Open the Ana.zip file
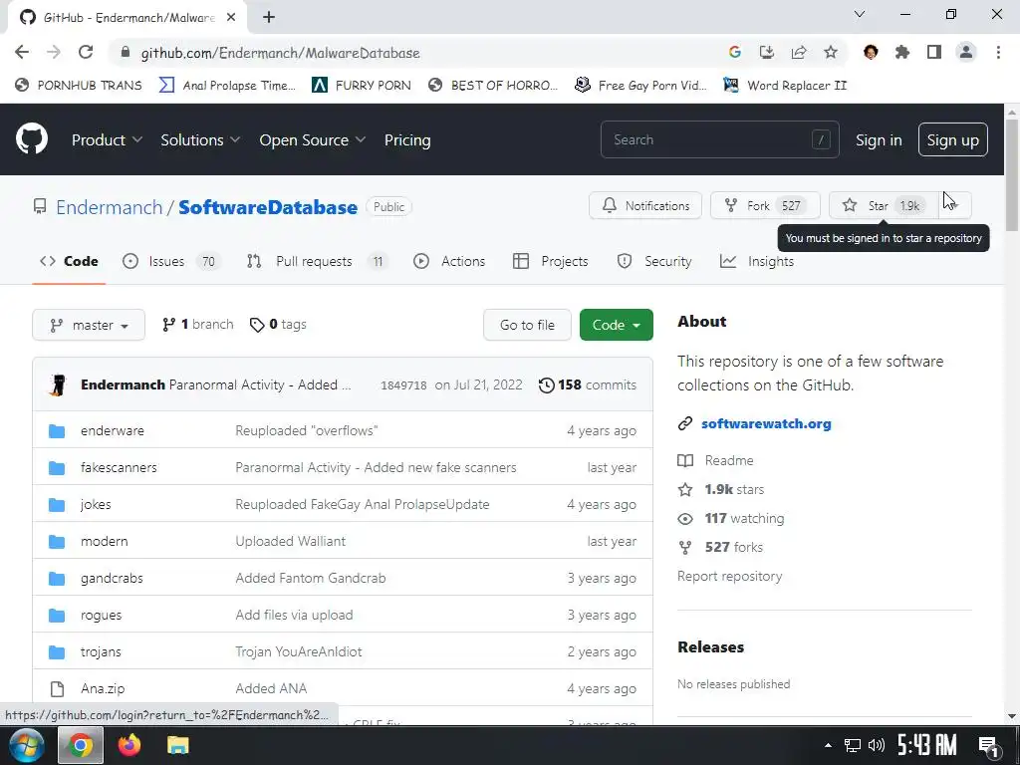Viewport: 1020px width, 765px height. tap(103, 688)
